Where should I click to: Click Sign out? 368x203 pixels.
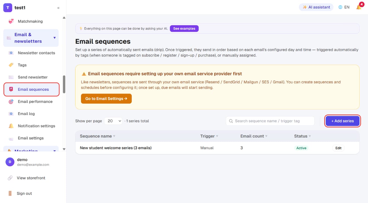tap(24, 193)
